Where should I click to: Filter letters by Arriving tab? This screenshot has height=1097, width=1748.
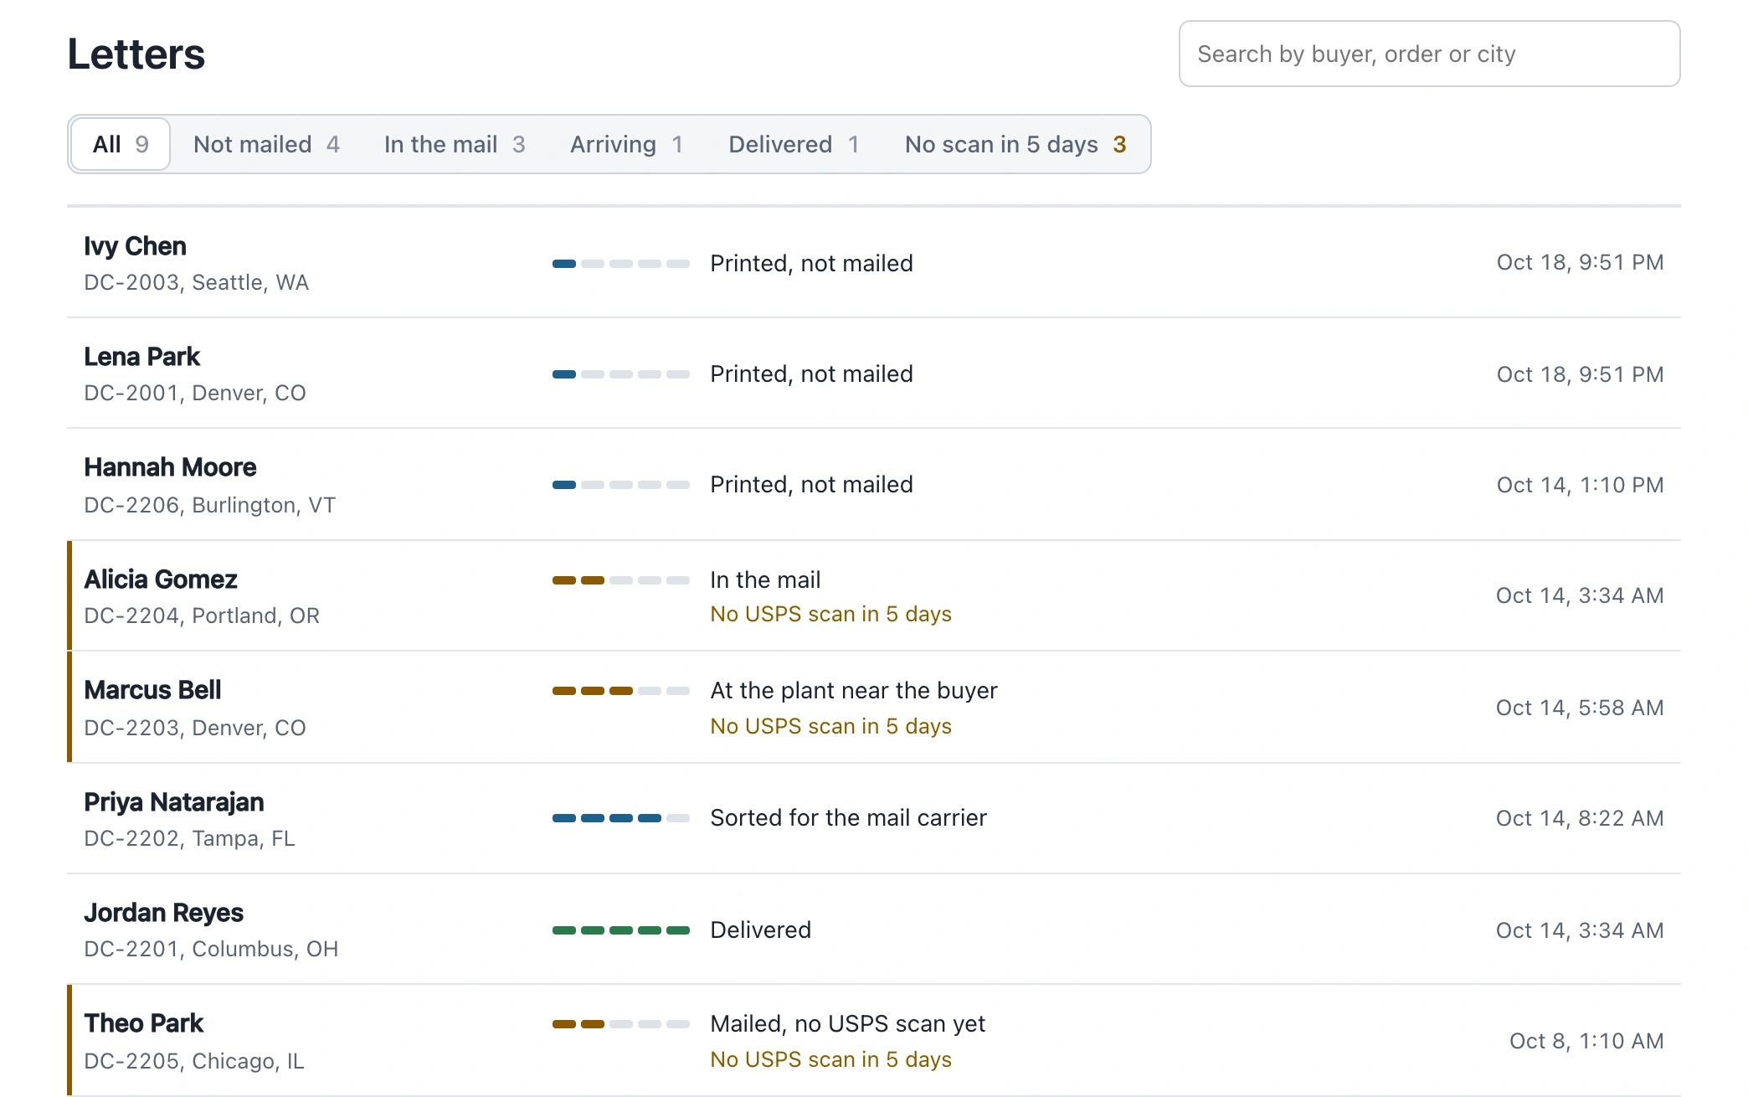[x=626, y=144]
